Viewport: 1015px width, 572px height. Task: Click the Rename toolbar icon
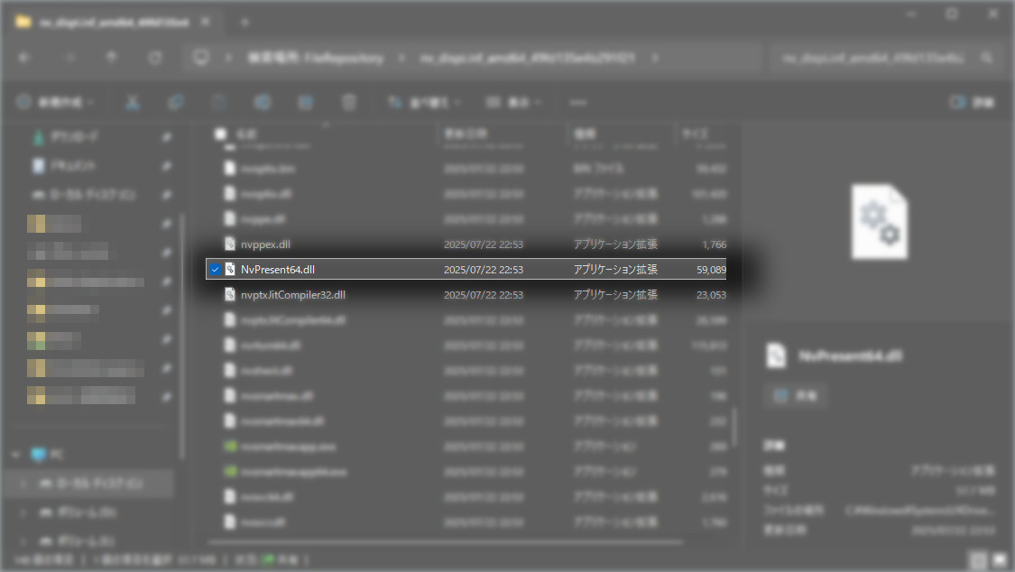click(263, 102)
